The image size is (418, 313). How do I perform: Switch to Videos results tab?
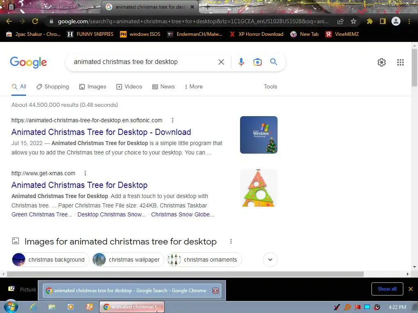click(129, 87)
